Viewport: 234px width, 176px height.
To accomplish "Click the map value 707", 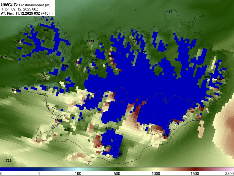I will pos(136,41).
